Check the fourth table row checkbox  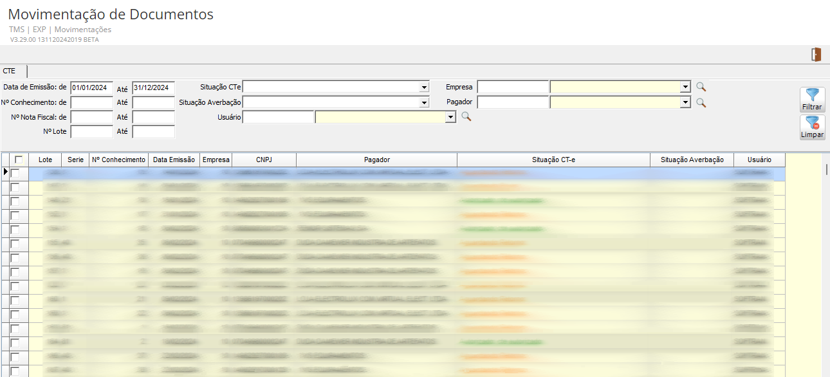click(x=15, y=216)
